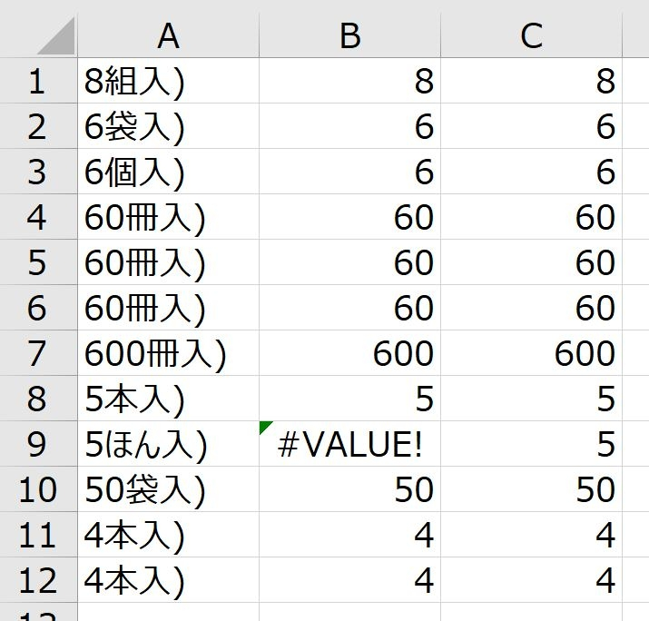Select cell A10 containing 50袋入)
Screen dimensions: 649x621
pyautogui.click(x=168, y=489)
